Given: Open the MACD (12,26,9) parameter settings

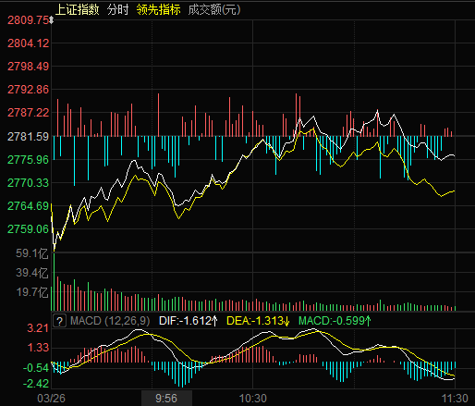Looking at the screenshot, I should click(x=110, y=321).
